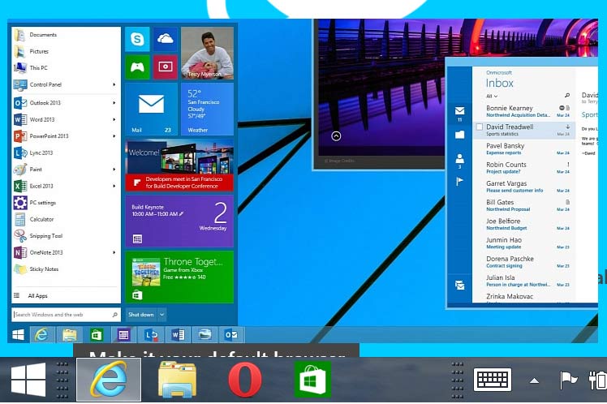The height and width of the screenshot is (404, 607).
Task: Click the search magnifier in Inbox
Action: coord(566,95)
